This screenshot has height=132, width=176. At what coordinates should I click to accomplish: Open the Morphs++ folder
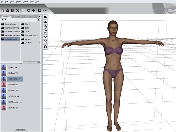(27, 39)
